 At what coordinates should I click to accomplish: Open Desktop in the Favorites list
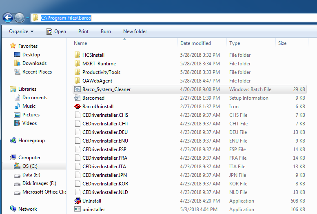pyautogui.click(x=31, y=55)
